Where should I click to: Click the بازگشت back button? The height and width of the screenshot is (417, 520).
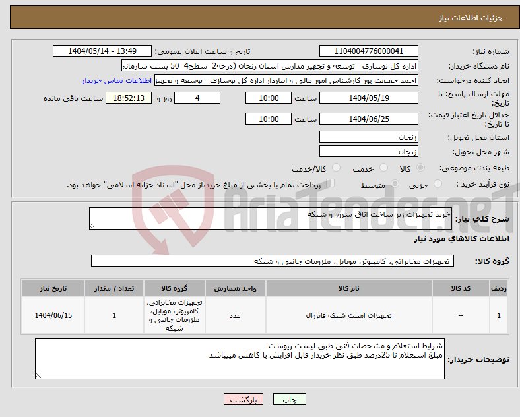pyautogui.click(x=244, y=399)
